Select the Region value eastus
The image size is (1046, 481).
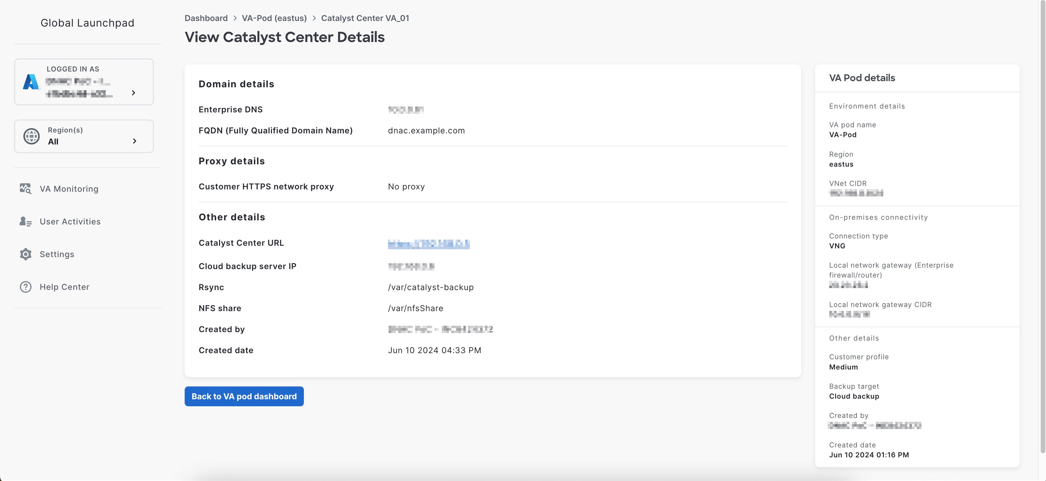point(841,164)
